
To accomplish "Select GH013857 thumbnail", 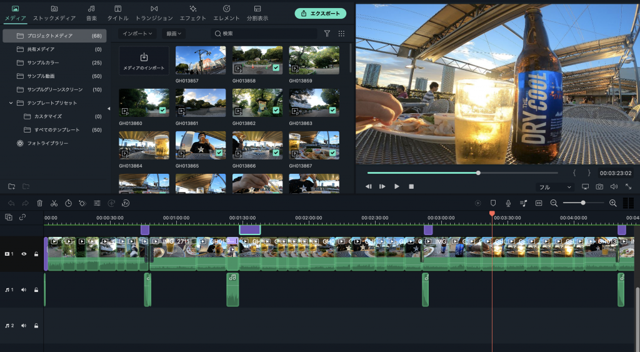I will (x=201, y=60).
